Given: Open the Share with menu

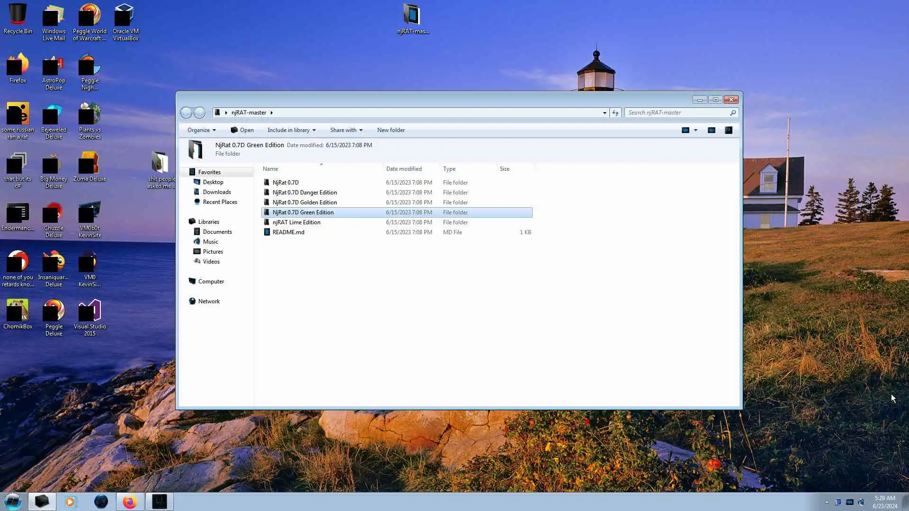Looking at the screenshot, I should point(346,130).
